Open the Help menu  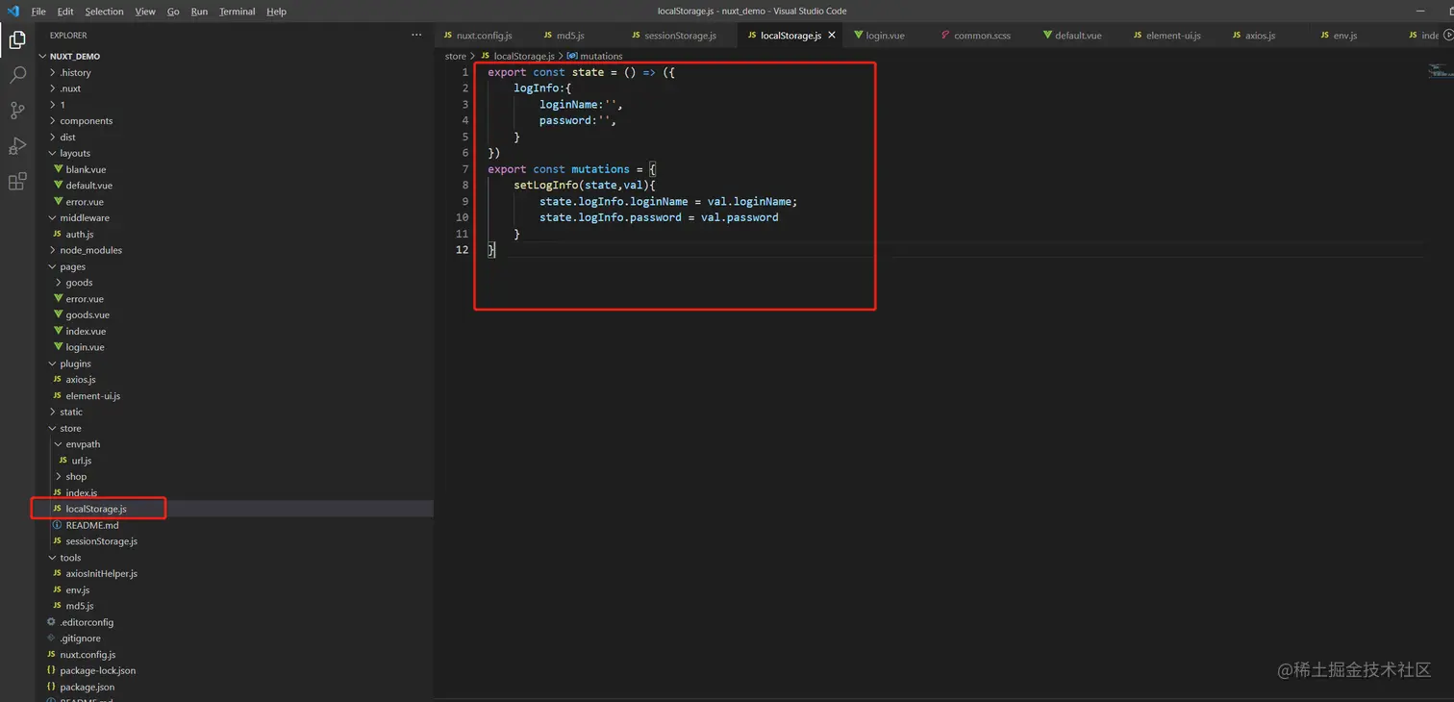(276, 12)
